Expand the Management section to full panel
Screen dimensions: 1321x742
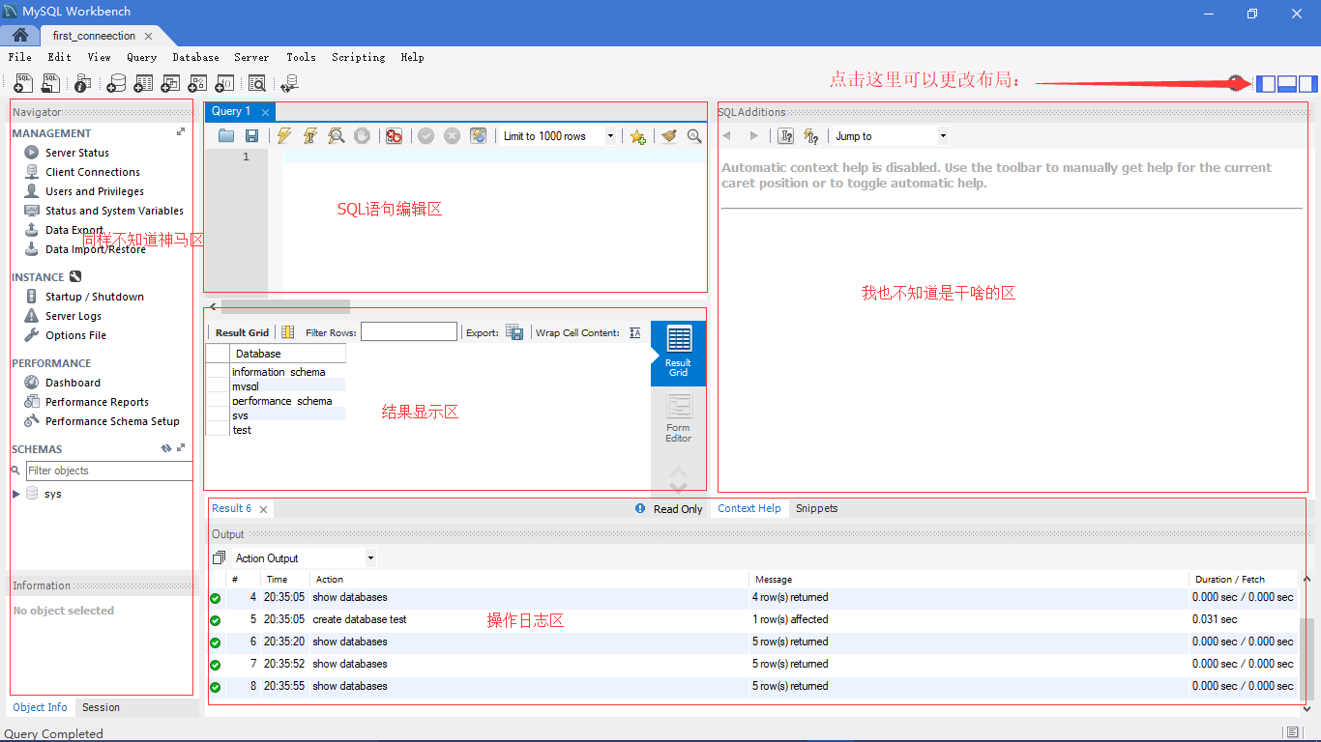click(x=181, y=132)
